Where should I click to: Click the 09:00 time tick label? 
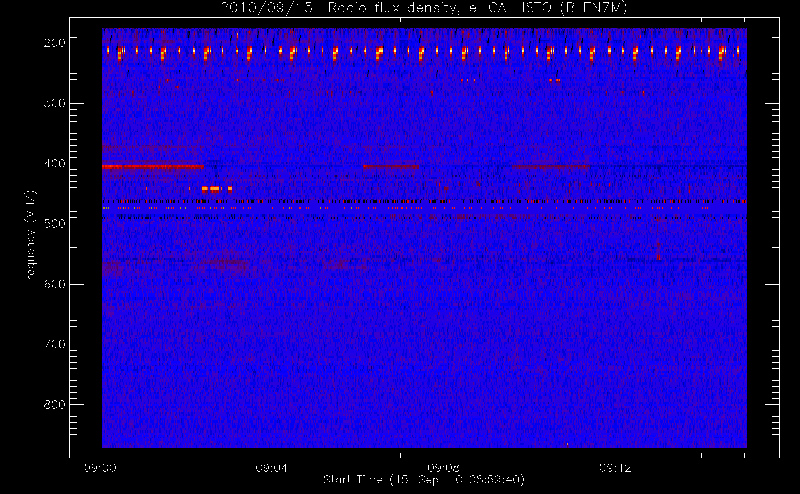(x=100, y=468)
